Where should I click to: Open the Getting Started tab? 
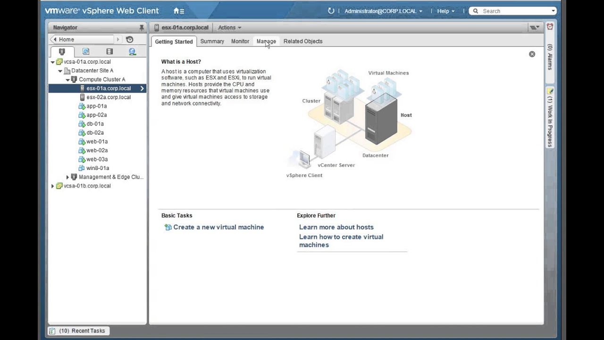click(174, 42)
